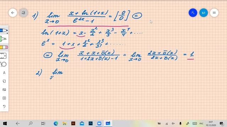
Task: Switch input language РУС
Action: (x=201, y=124)
